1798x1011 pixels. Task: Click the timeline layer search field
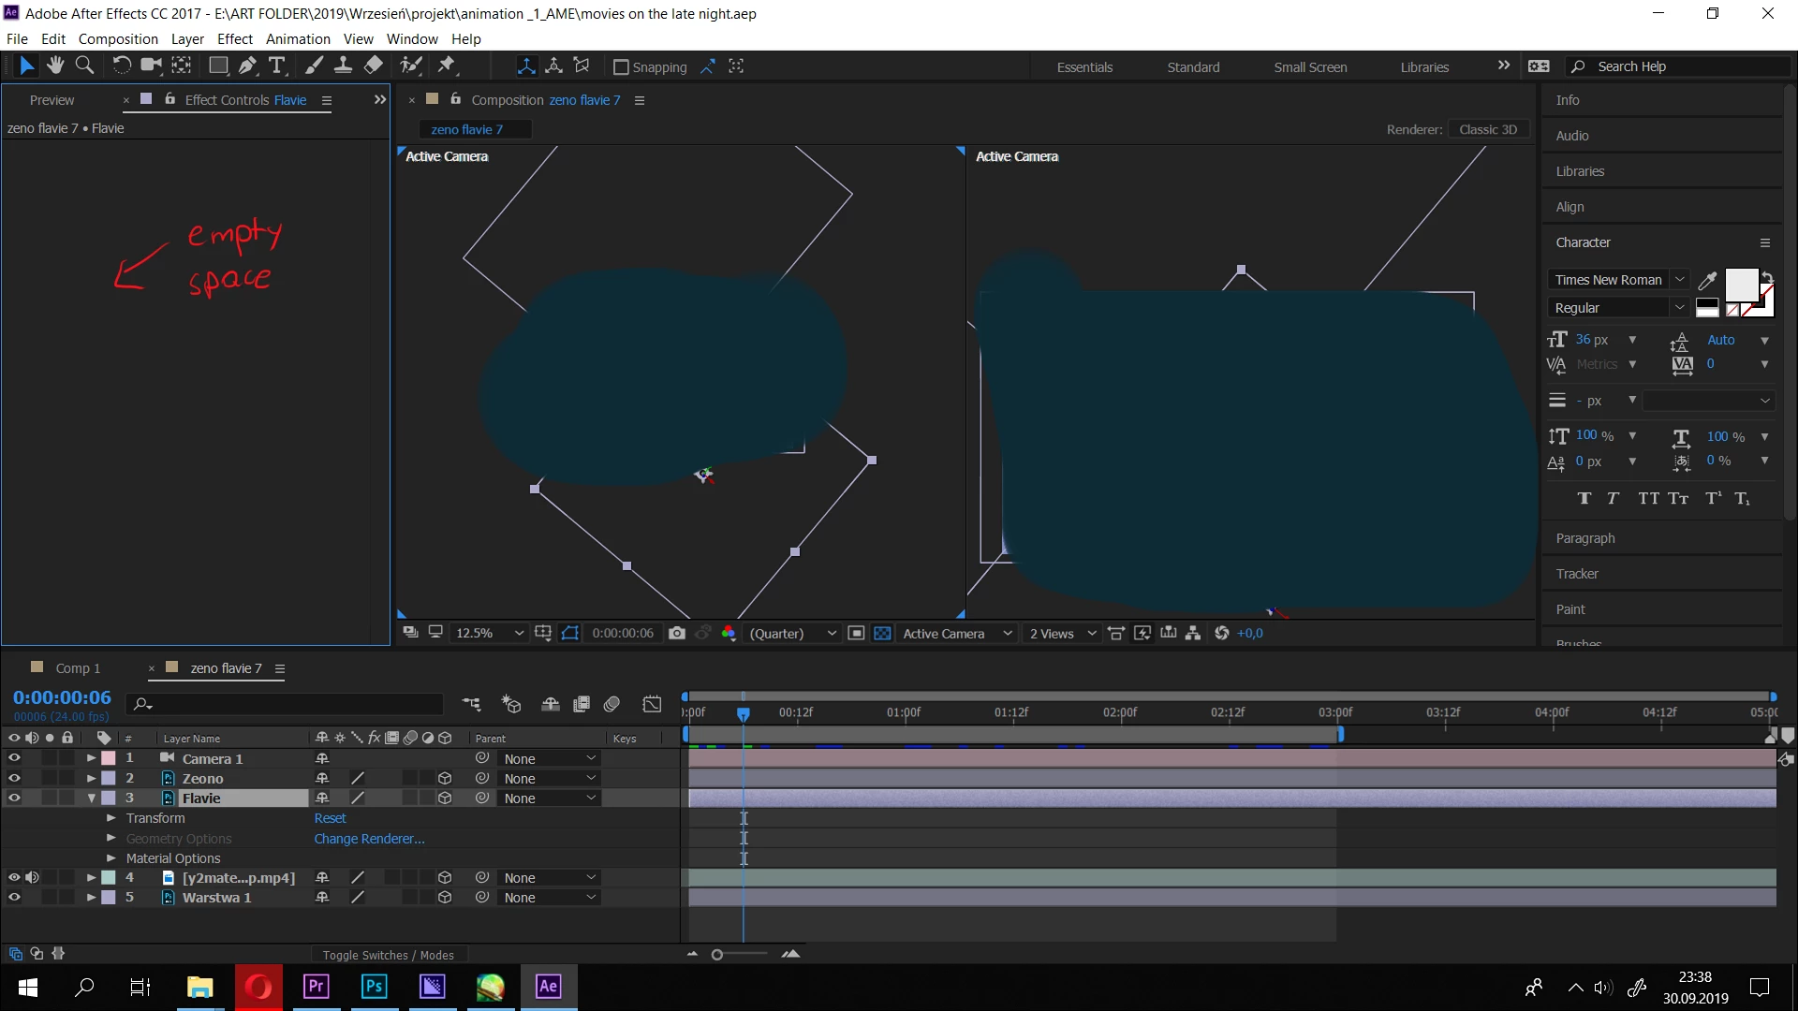point(290,704)
